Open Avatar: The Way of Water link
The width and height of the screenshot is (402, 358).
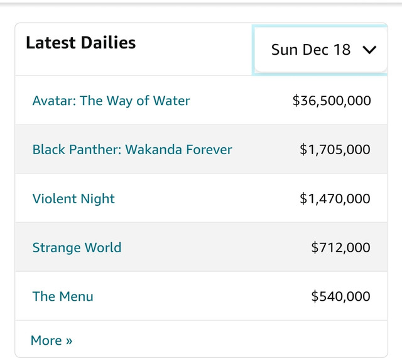(111, 101)
